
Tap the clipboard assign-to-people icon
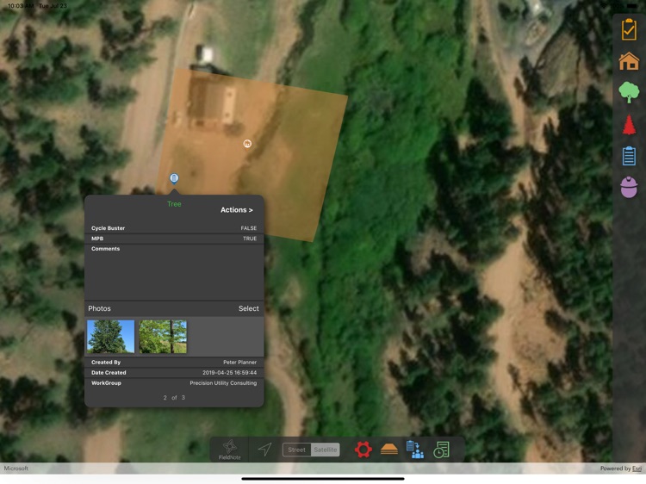click(x=415, y=450)
